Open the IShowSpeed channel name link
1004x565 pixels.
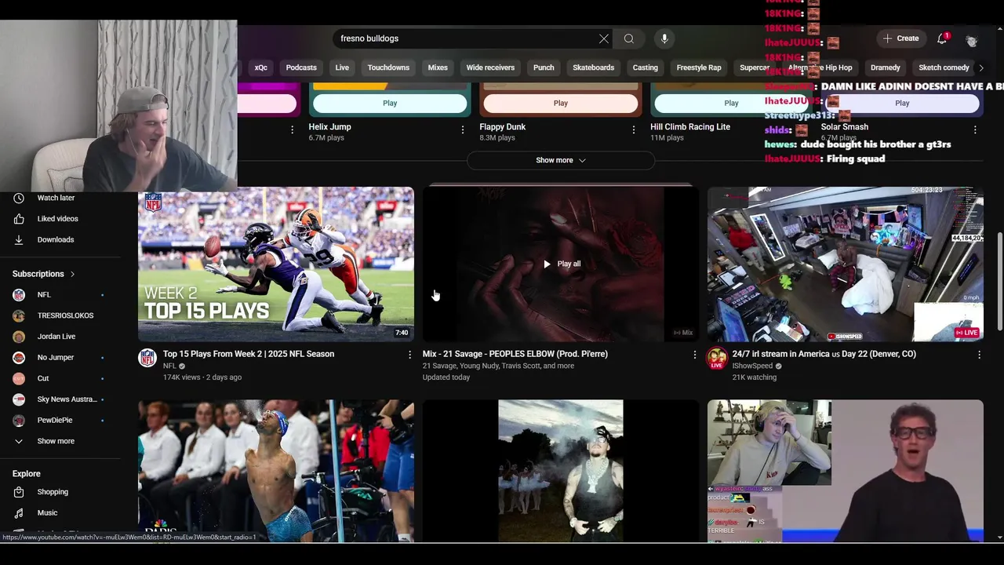coord(752,366)
